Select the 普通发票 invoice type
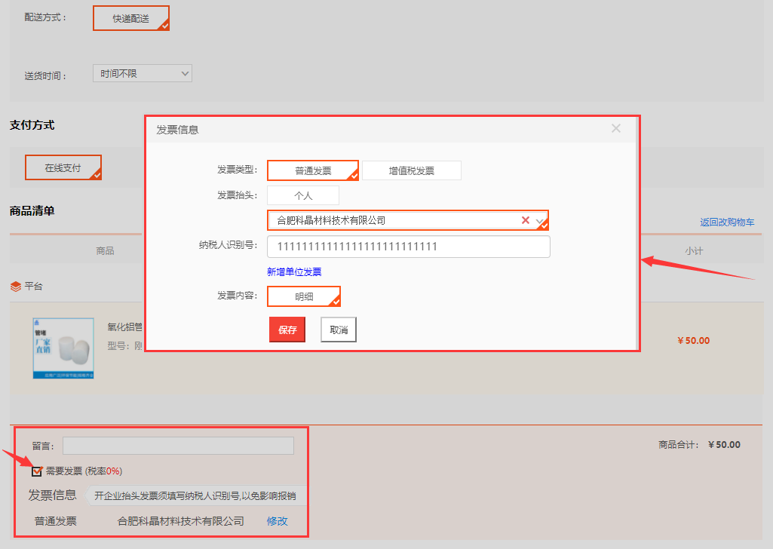 point(313,170)
